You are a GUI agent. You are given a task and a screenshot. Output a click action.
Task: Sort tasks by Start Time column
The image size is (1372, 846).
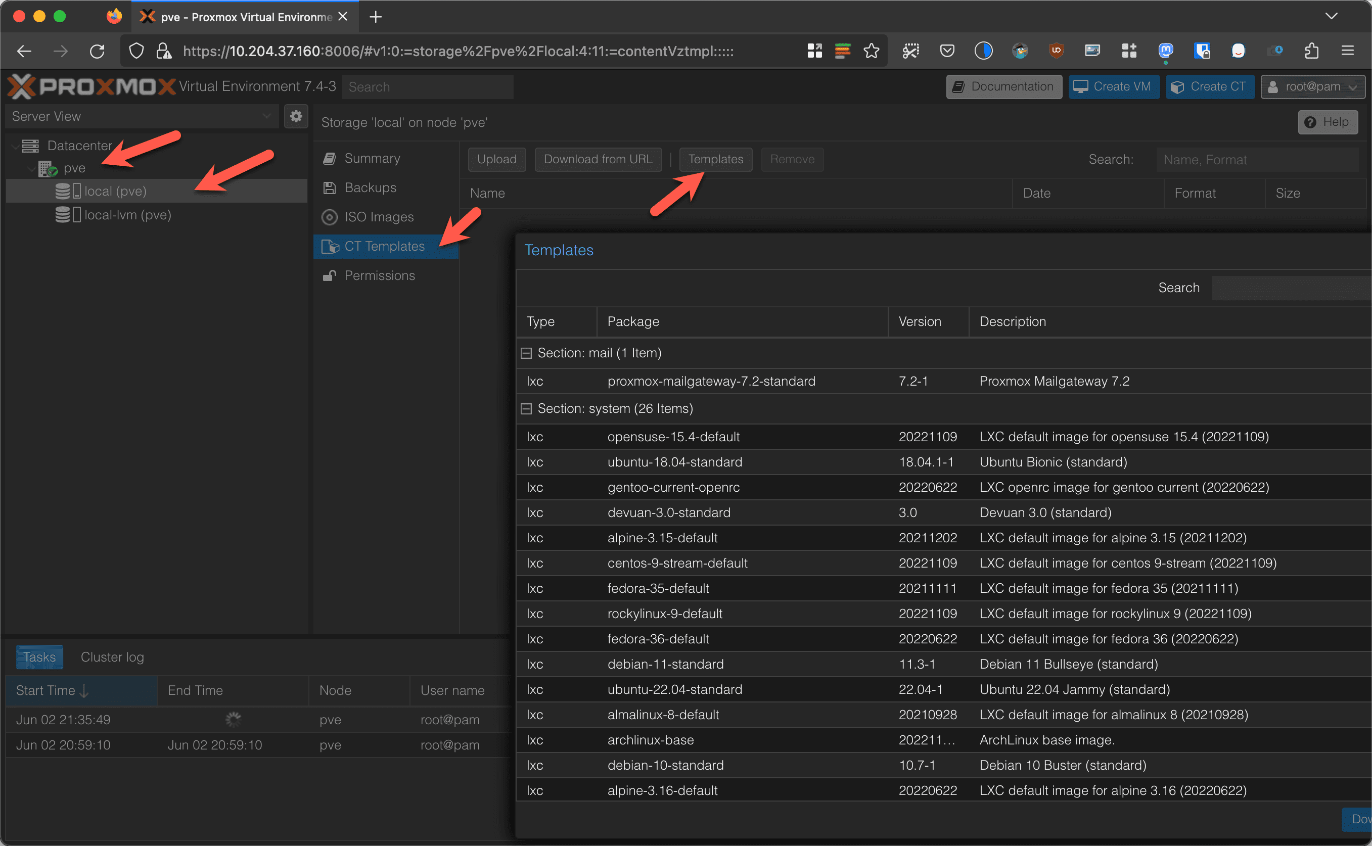[81, 690]
